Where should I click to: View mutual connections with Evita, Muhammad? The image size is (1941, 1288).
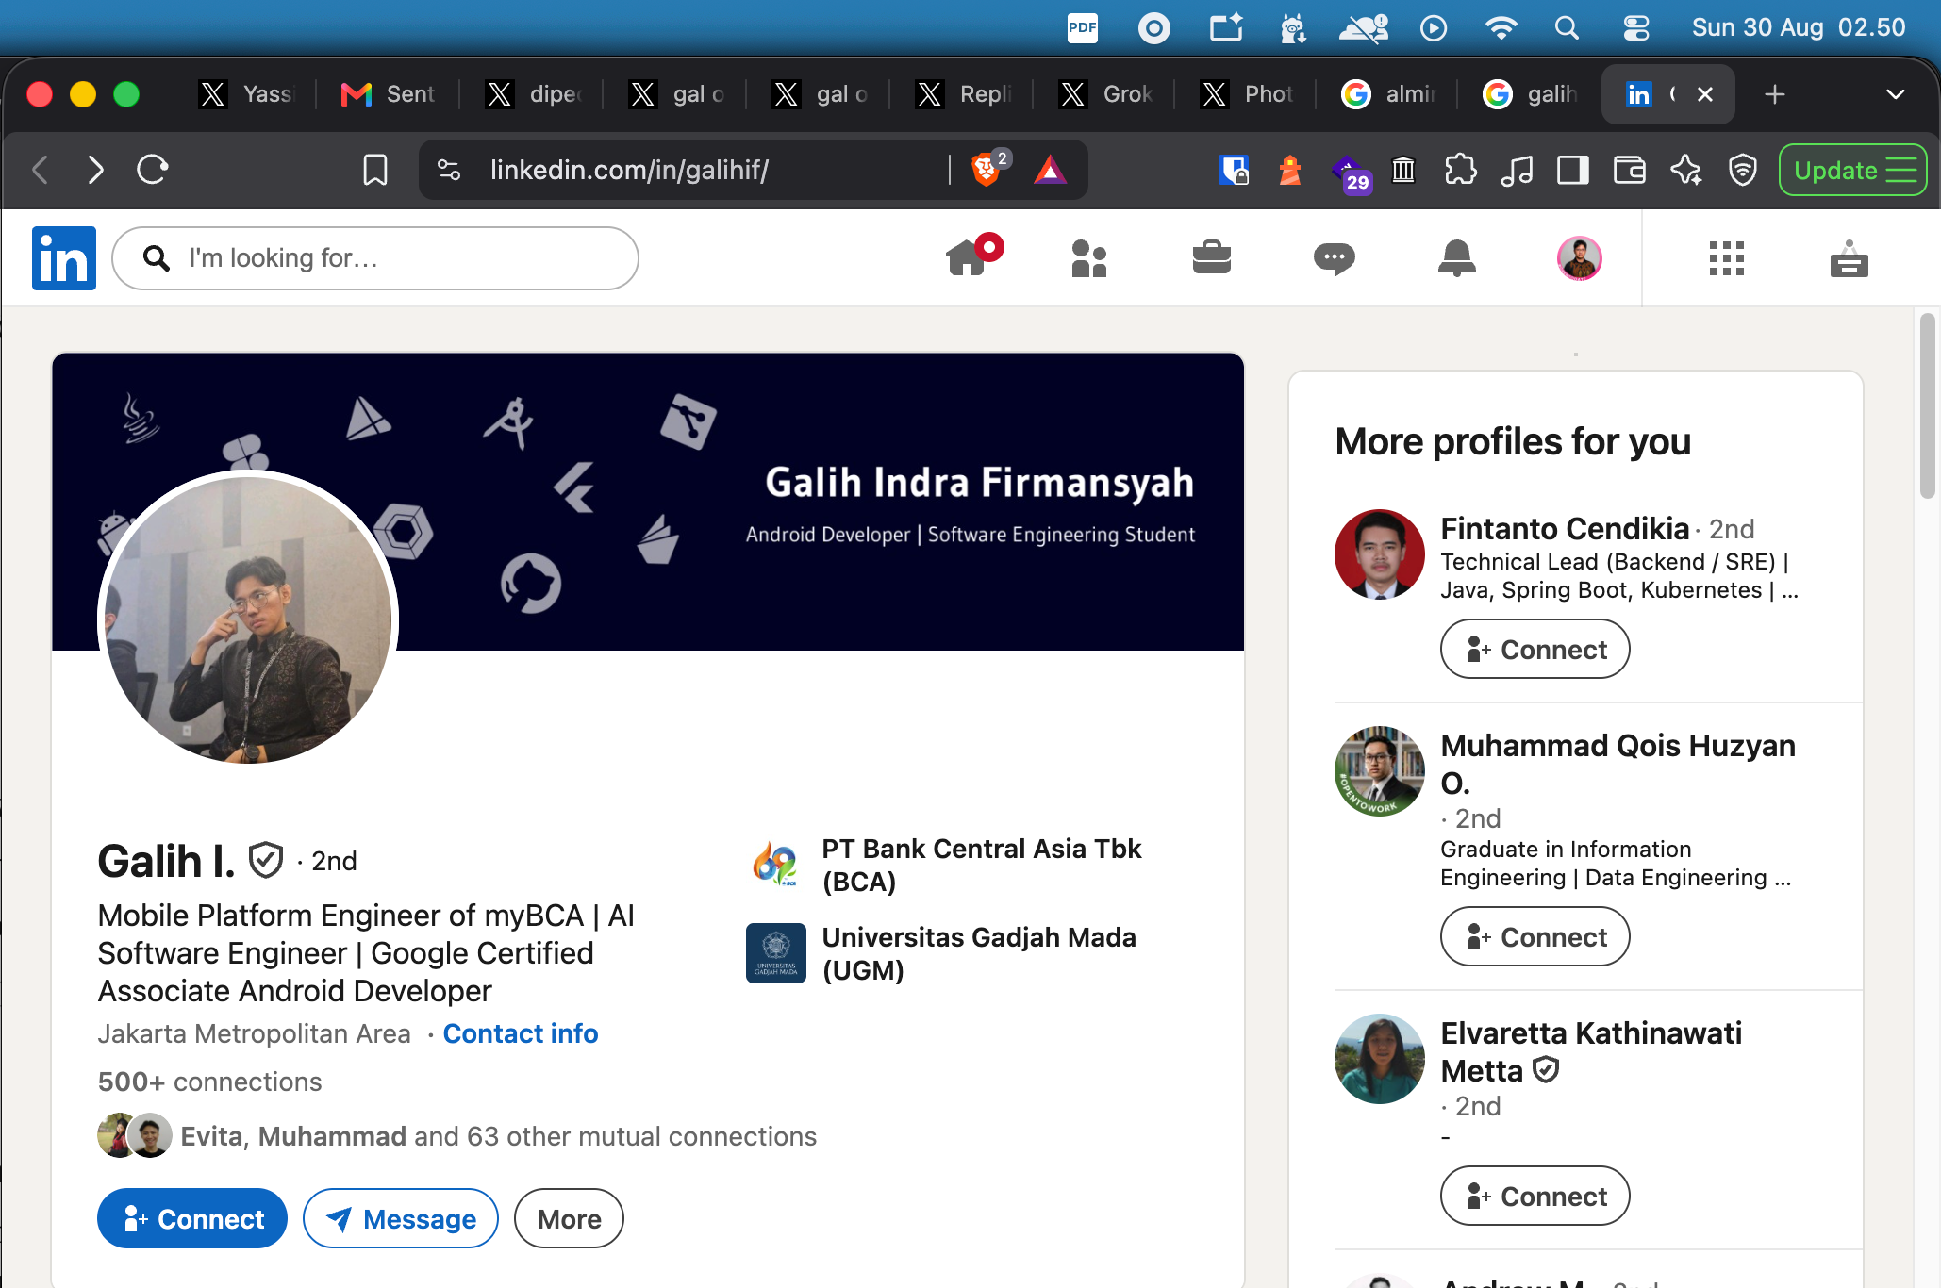pyautogui.click(x=457, y=1136)
